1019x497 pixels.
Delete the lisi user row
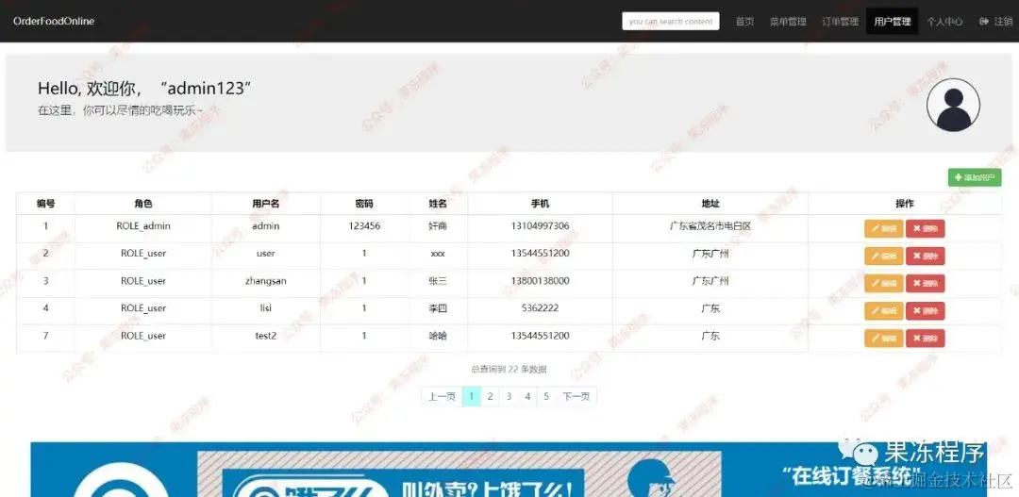(x=925, y=310)
